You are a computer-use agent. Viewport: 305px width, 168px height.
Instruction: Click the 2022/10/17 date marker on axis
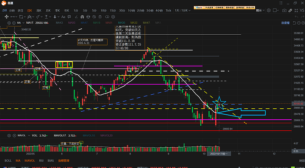[x=219, y=154]
